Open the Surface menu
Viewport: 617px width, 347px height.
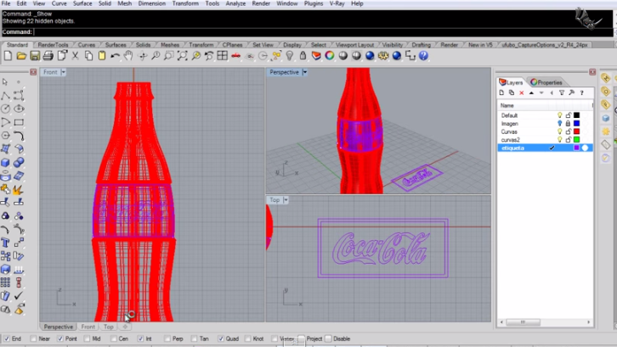tap(82, 3)
